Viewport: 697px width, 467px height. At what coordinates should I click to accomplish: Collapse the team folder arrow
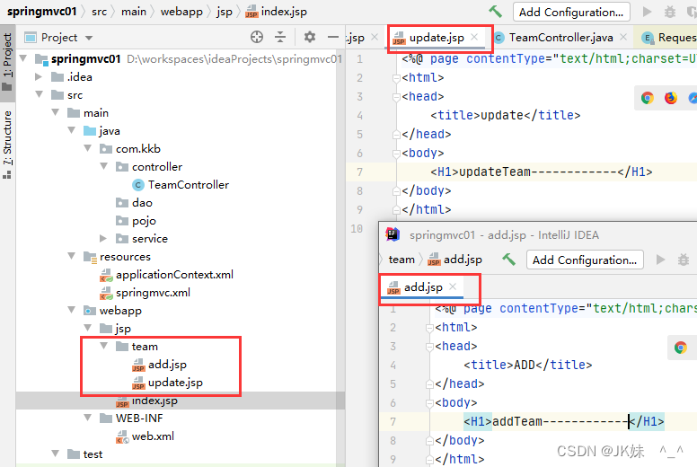coord(104,346)
